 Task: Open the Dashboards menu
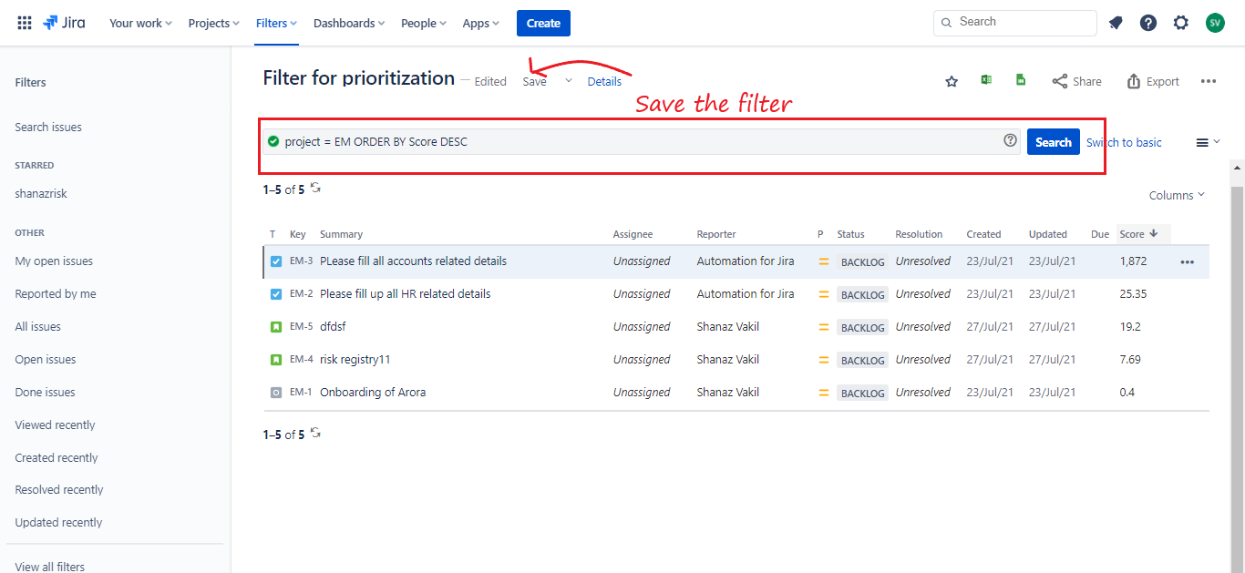pos(349,23)
